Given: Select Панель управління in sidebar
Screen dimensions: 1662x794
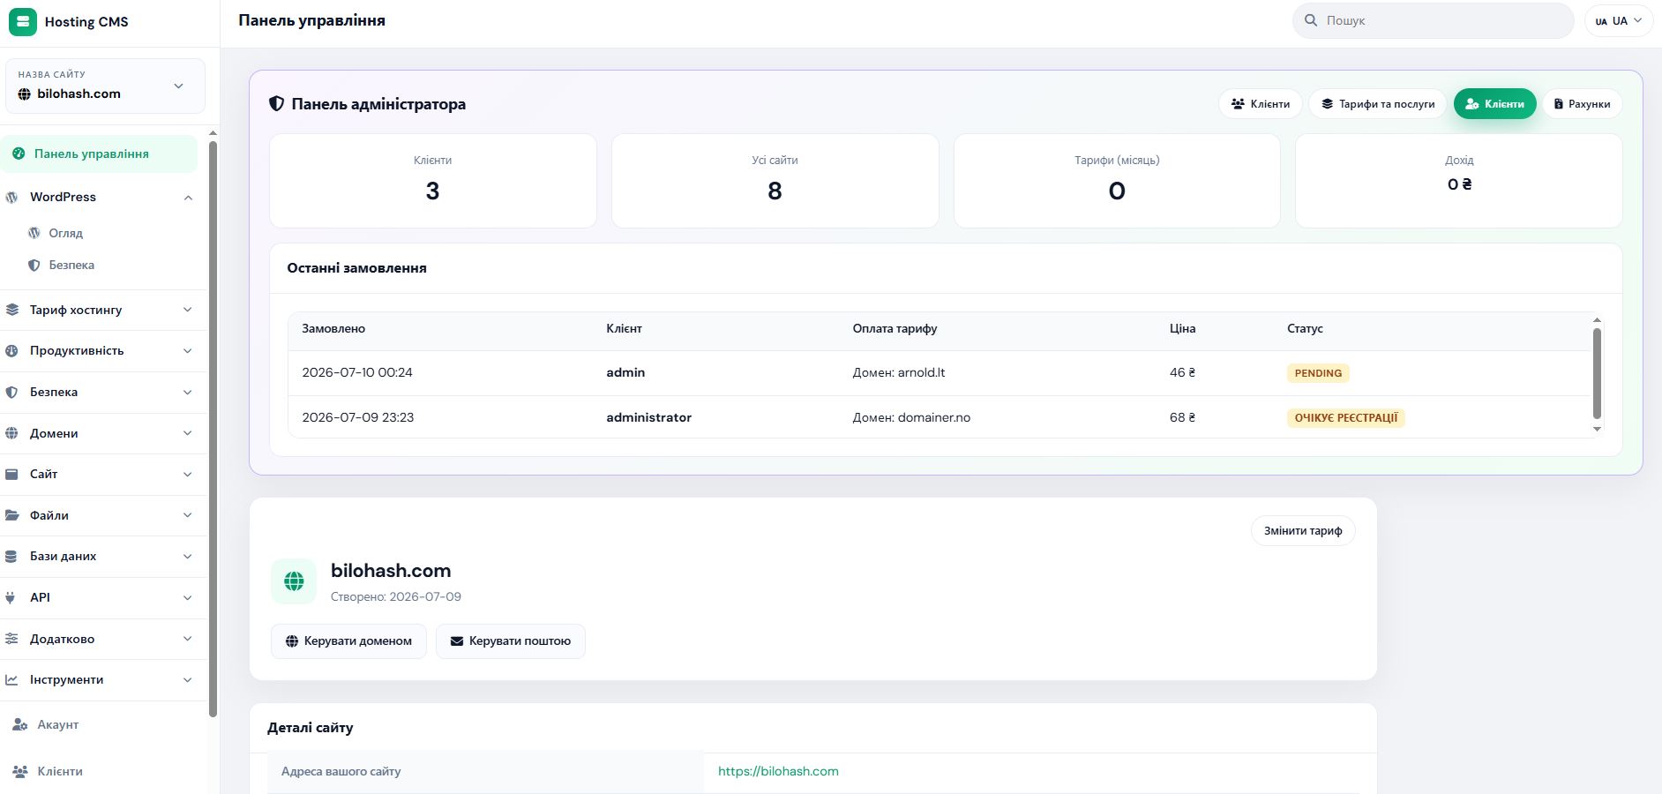Looking at the screenshot, I should pyautogui.click(x=99, y=154).
